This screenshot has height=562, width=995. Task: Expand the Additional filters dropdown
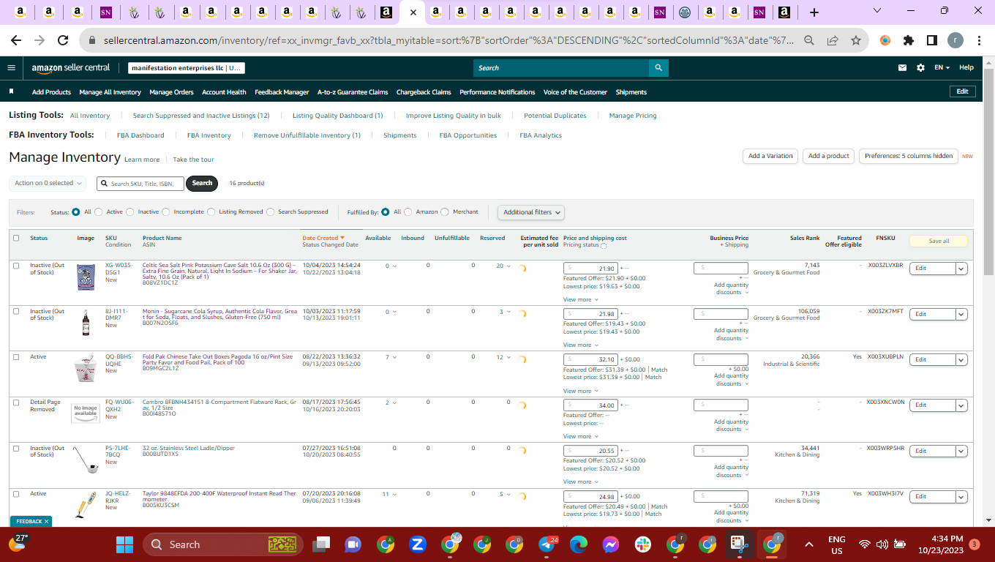coord(532,212)
